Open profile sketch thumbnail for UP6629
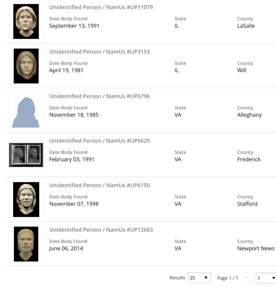This screenshot has height=288, width=277. click(x=26, y=155)
